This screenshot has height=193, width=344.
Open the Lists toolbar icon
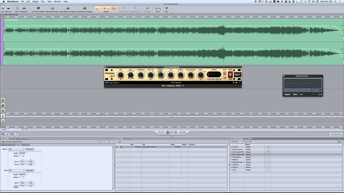point(3,8)
